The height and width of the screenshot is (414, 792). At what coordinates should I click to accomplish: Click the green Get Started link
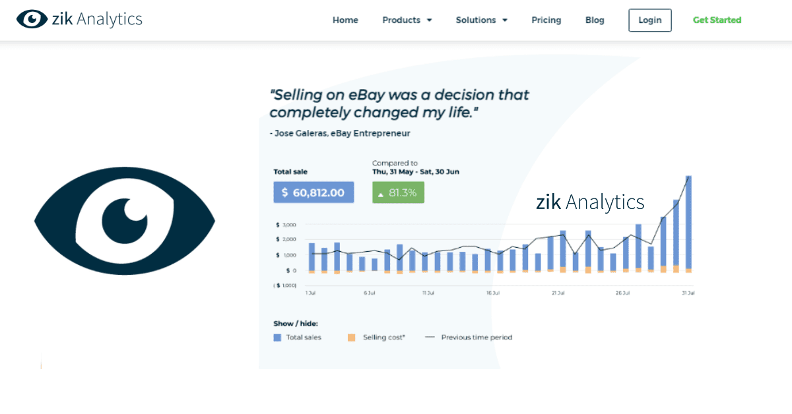point(717,20)
